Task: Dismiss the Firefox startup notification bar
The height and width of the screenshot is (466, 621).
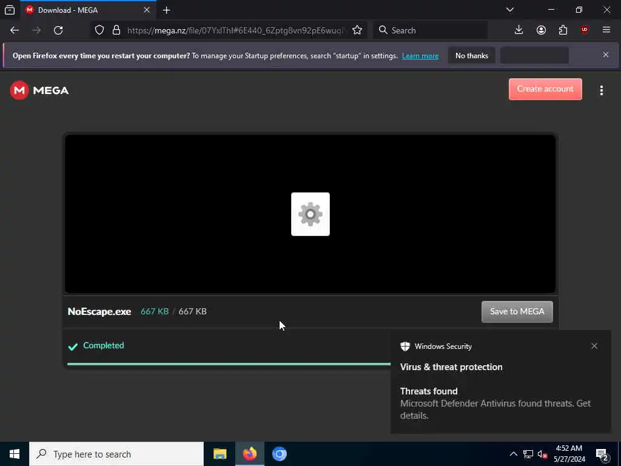Action: [x=606, y=55]
